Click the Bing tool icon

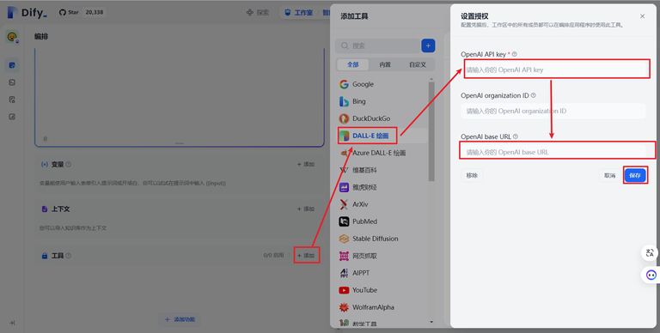(344, 101)
